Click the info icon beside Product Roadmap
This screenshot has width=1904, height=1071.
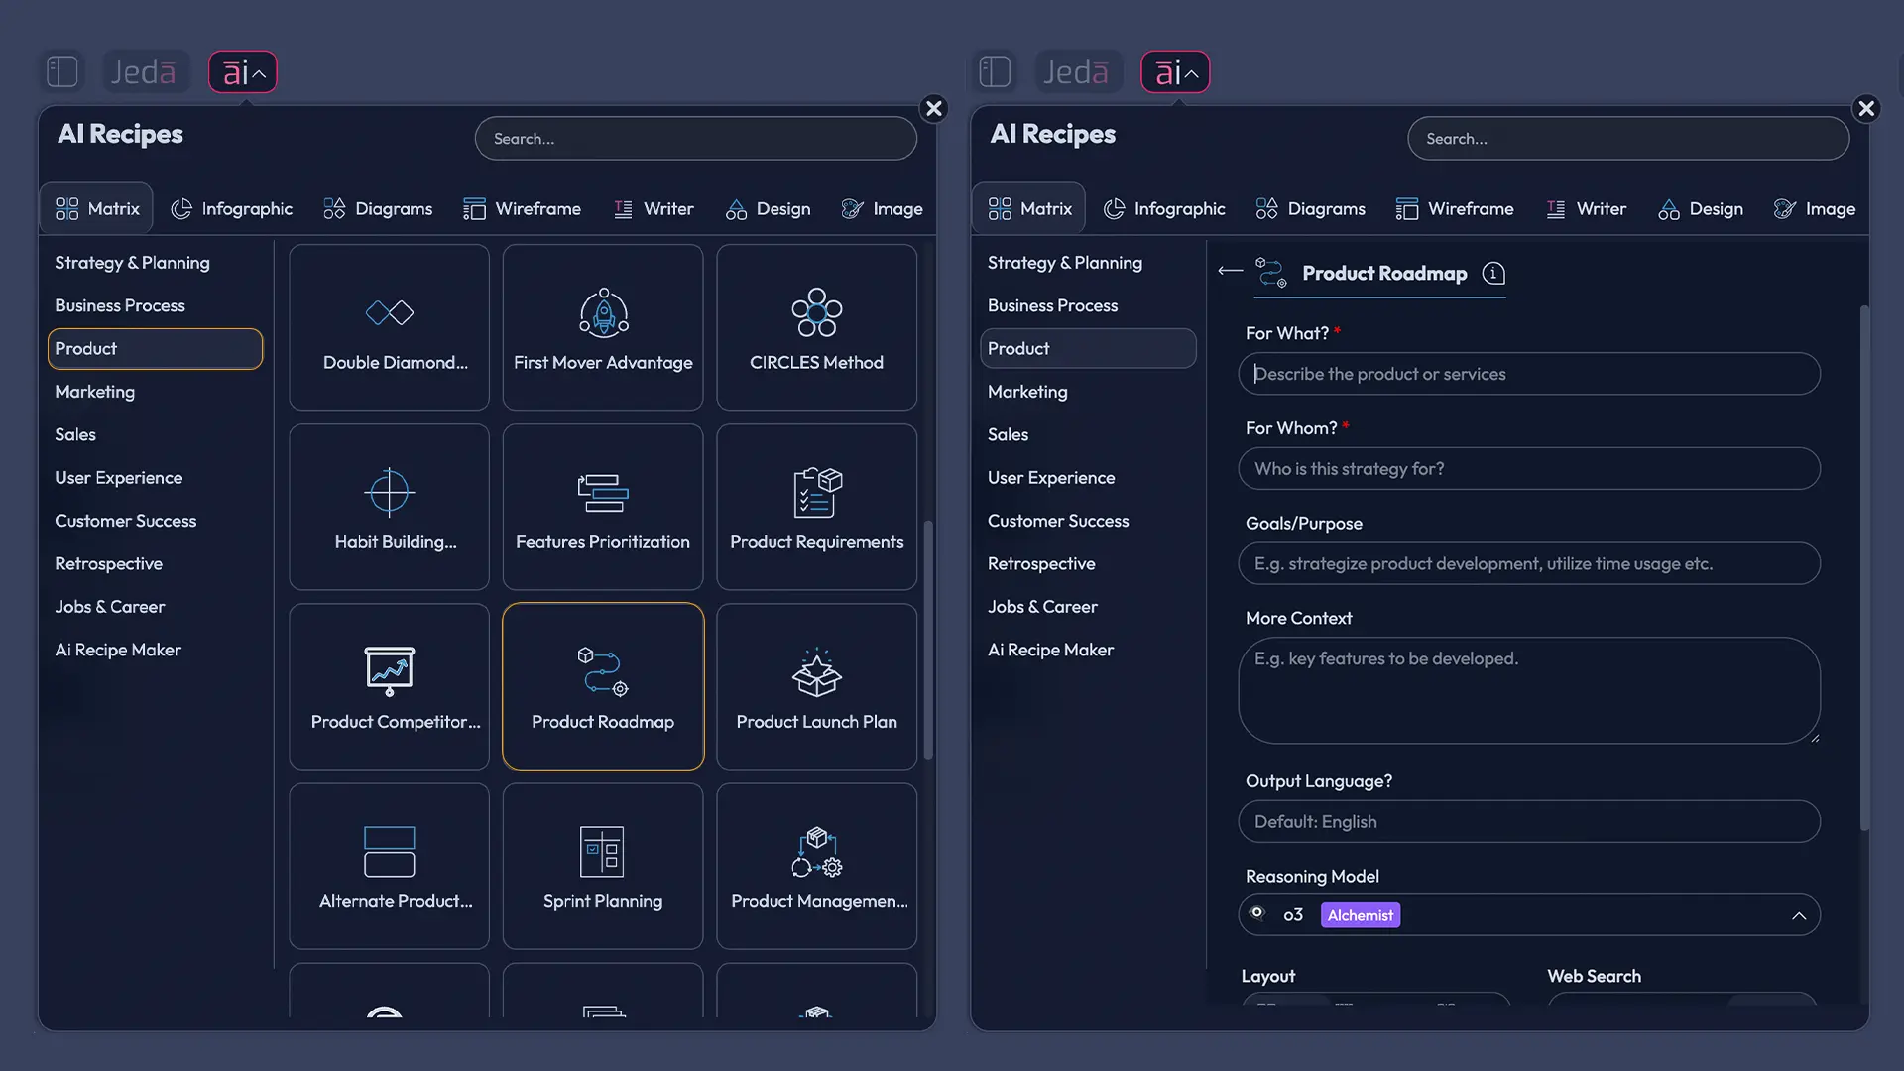click(x=1493, y=274)
